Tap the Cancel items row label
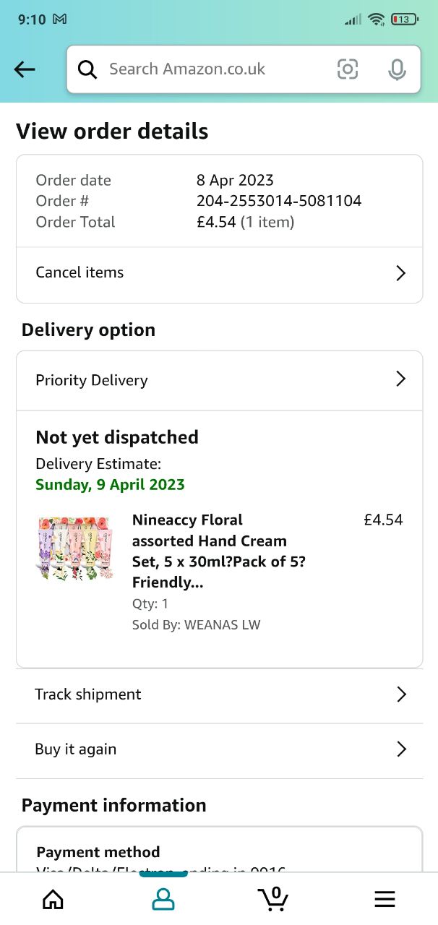Screen dimensions: 438x925 point(80,272)
